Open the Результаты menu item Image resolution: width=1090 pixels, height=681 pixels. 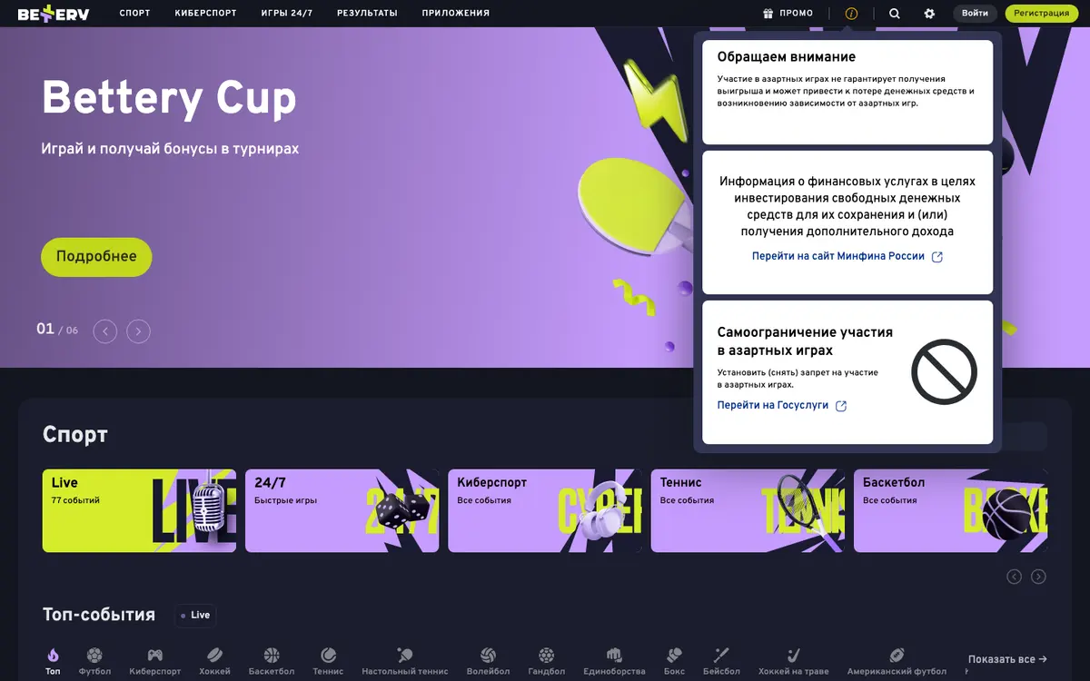pos(367,14)
